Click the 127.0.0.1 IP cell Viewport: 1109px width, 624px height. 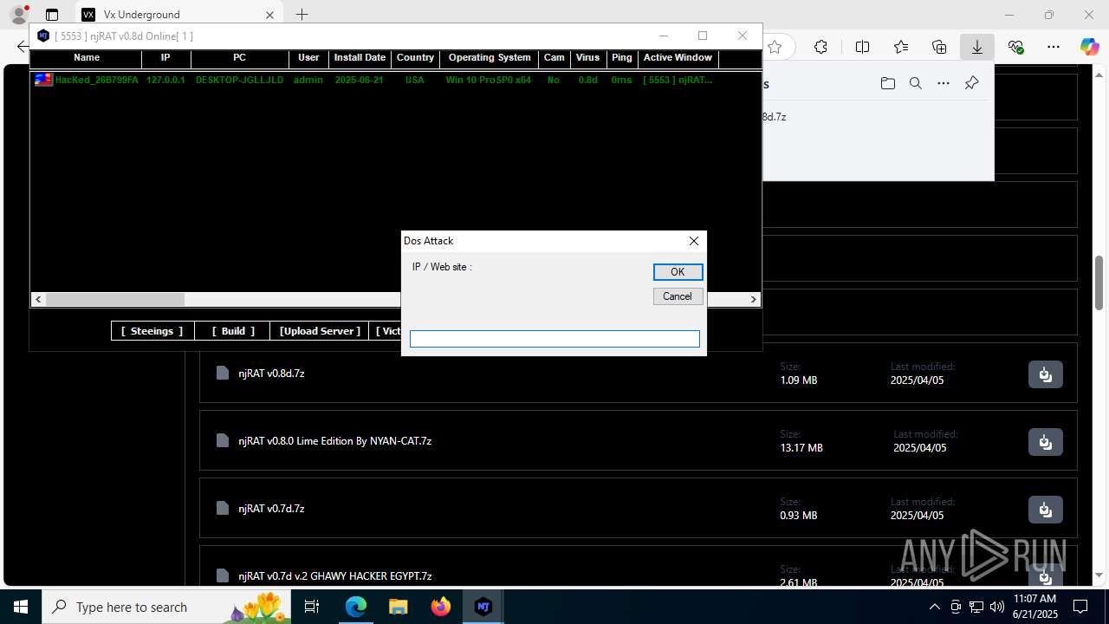165,80
